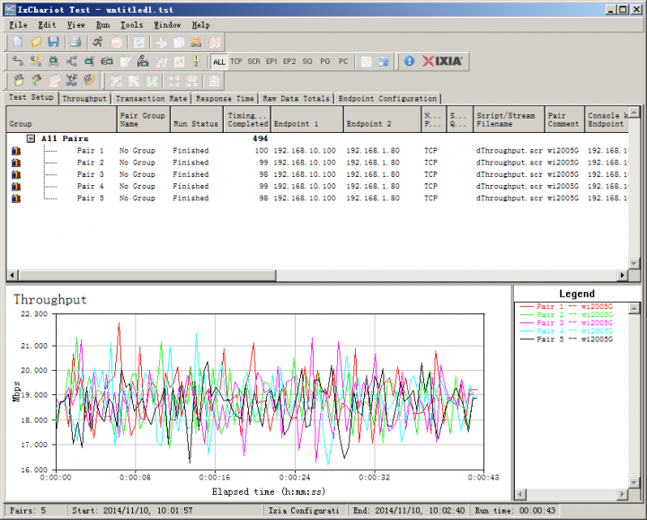Click the copy pairs icon
The width and height of the screenshot is (647, 520).
pos(179,42)
